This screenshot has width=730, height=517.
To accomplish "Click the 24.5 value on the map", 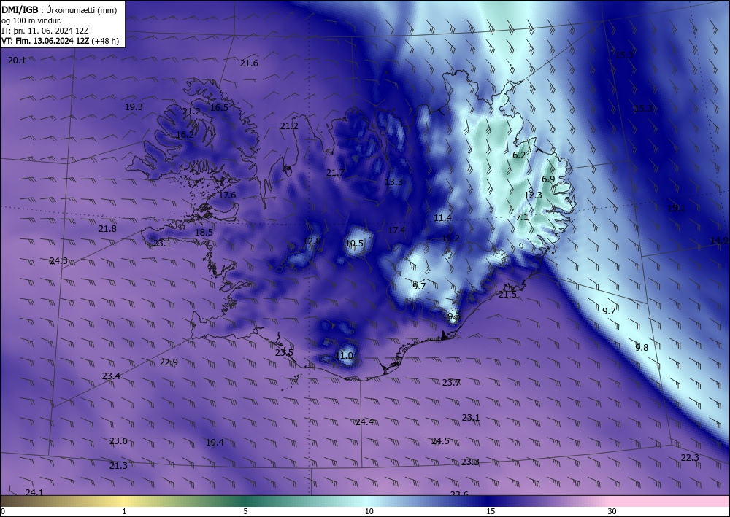I will click(x=440, y=440).
